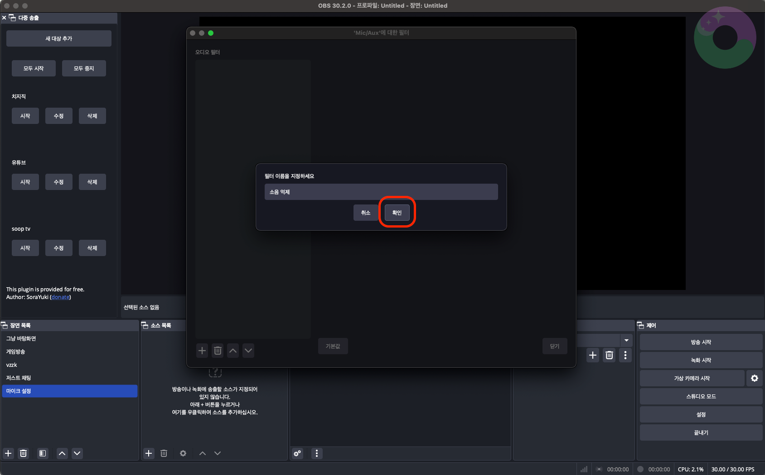
Task: Pop out the 다중 송출 dock icon
Action: pyautogui.click(x=12, y=18)
